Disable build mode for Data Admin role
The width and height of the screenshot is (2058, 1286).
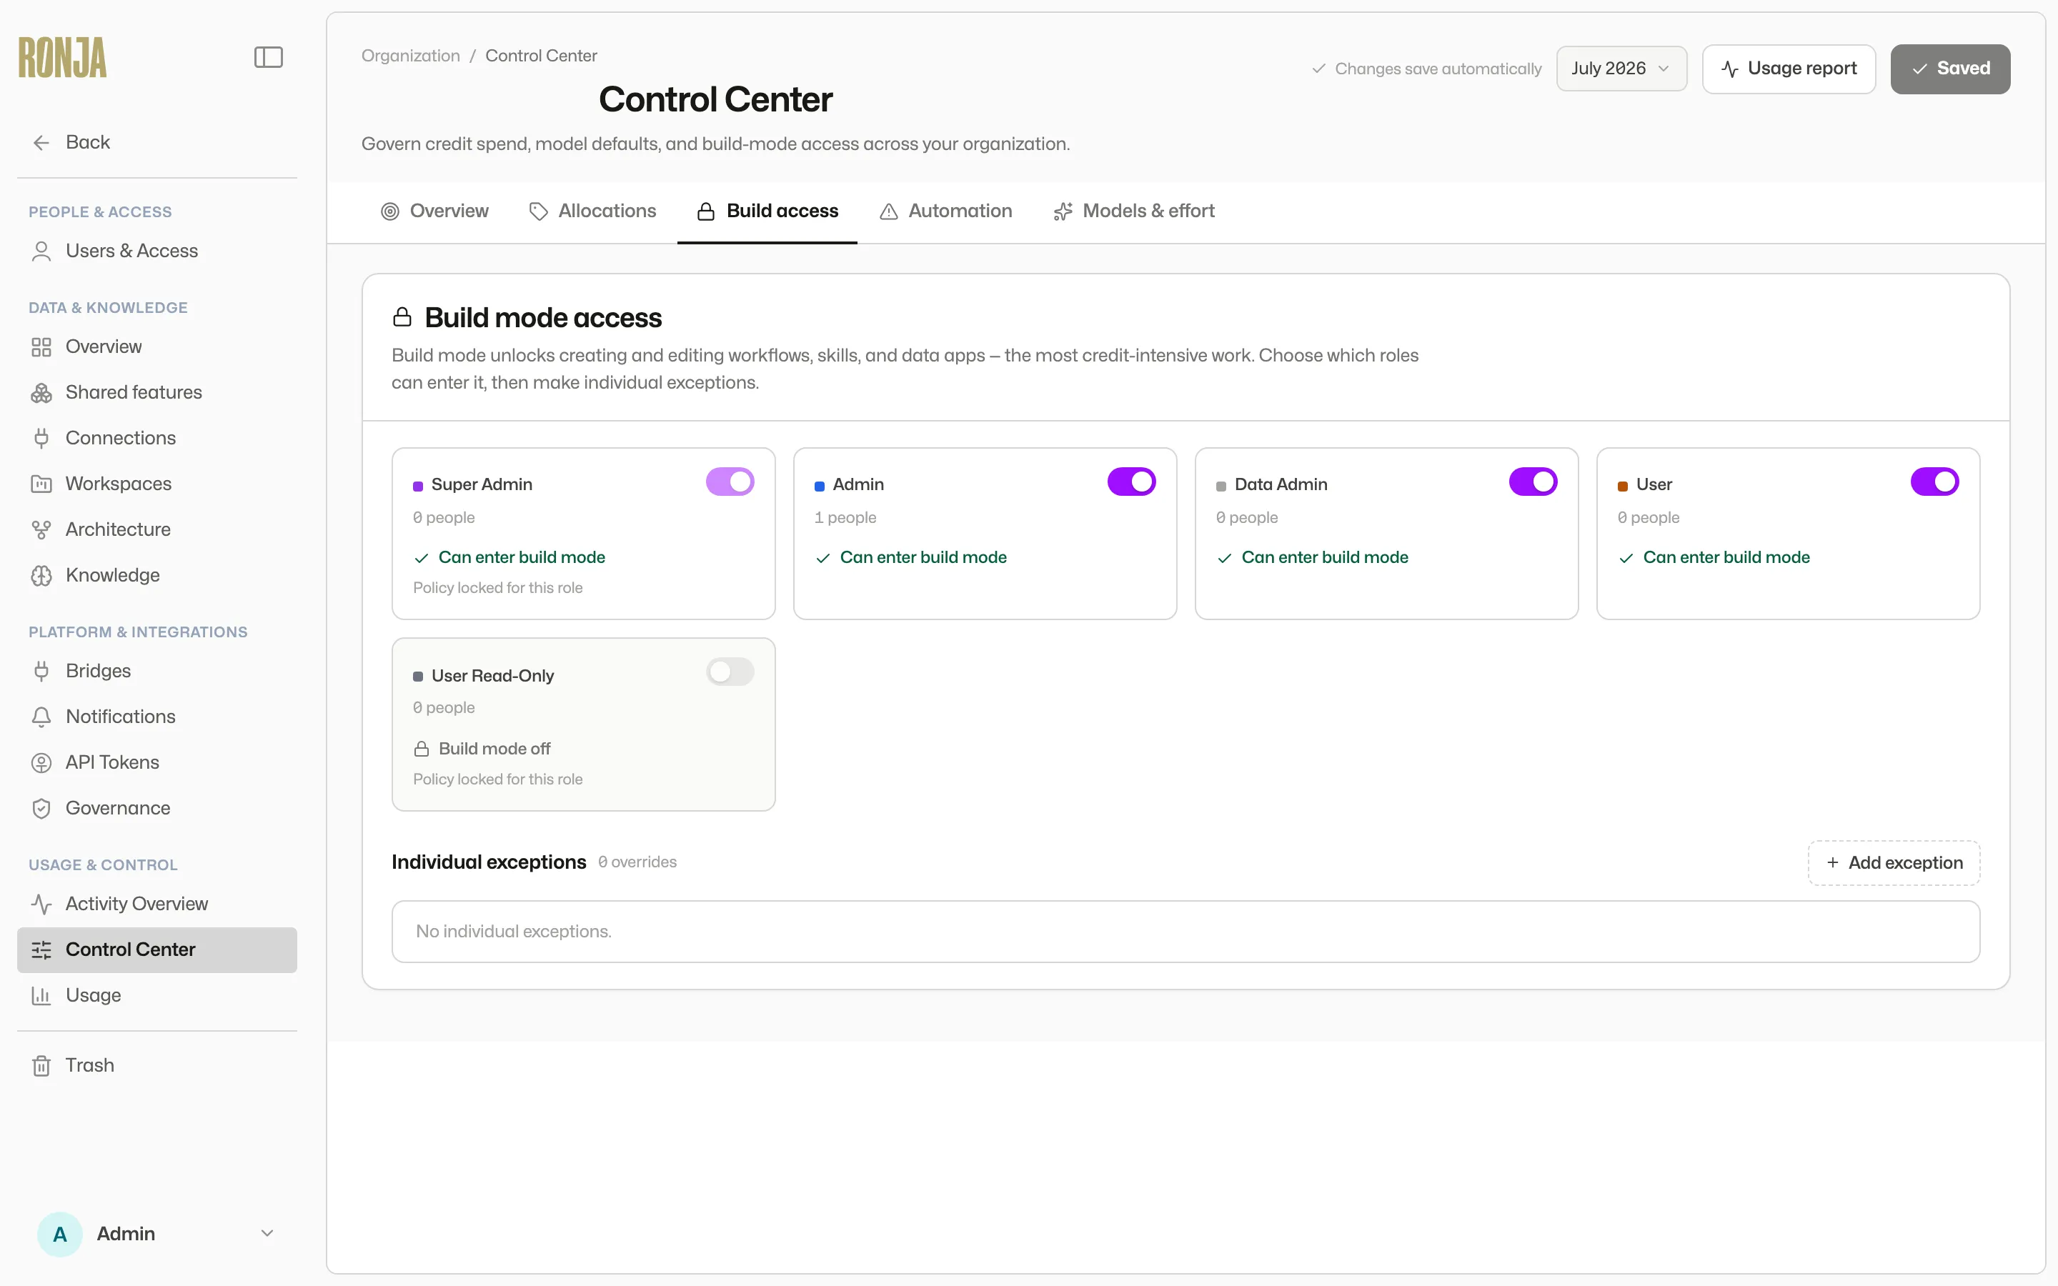click(1533, 482)
